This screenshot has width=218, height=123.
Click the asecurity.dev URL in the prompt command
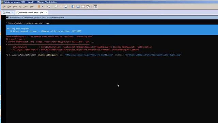click(89, 55)
